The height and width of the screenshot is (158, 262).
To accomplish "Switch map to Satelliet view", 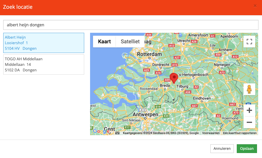I will pos(130,42).
